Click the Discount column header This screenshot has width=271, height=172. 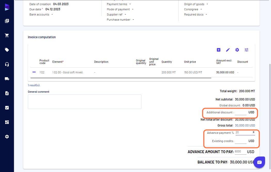tap(243, 62)
